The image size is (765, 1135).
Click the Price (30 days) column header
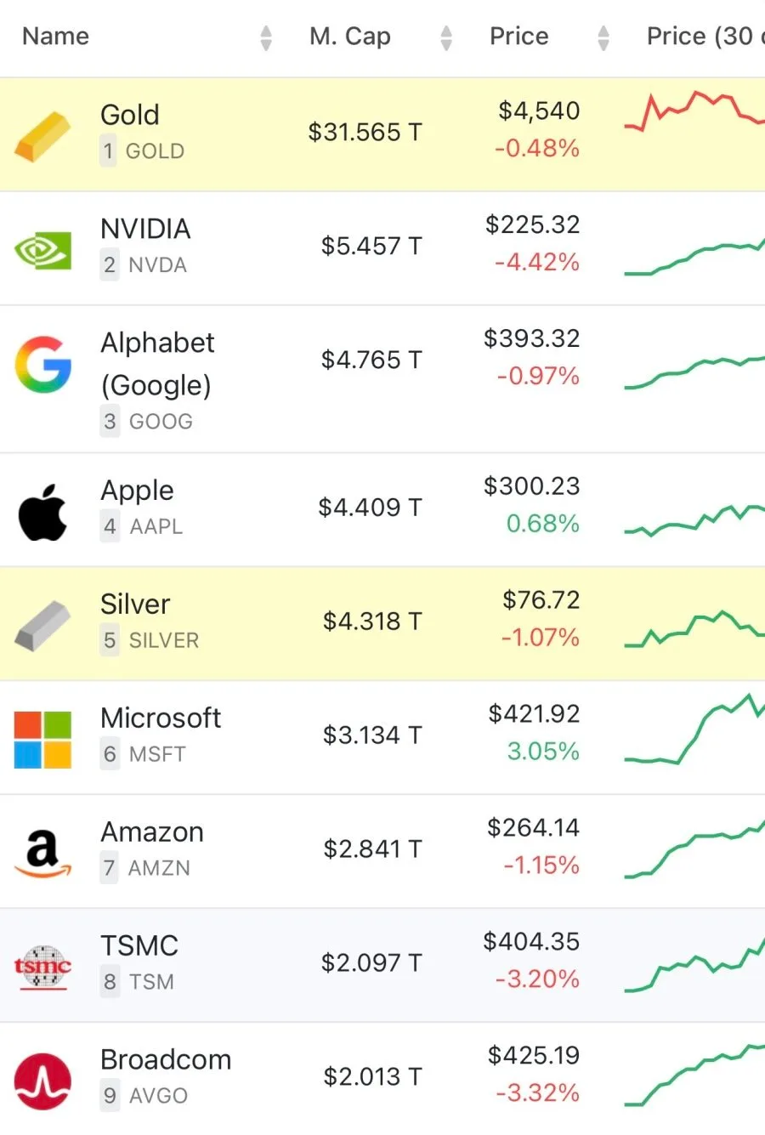point(705,37)
